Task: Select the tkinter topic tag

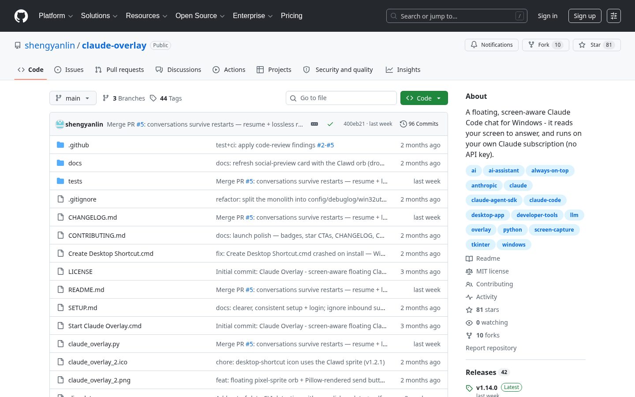Action: coord(480,245)
